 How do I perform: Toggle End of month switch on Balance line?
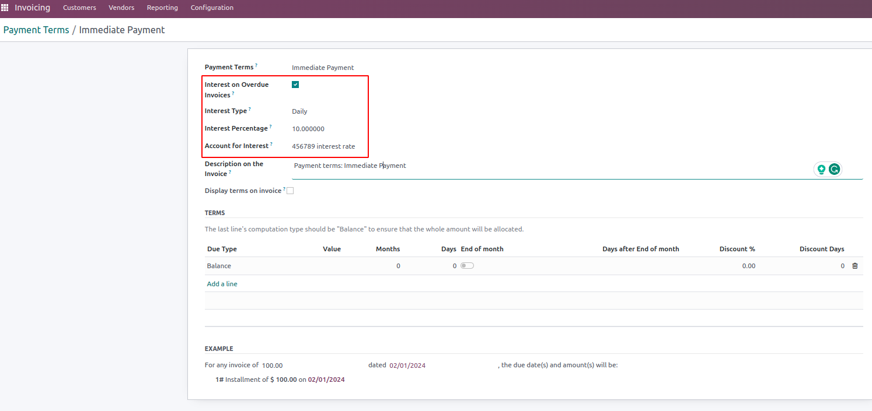click(x=467, y=266)
